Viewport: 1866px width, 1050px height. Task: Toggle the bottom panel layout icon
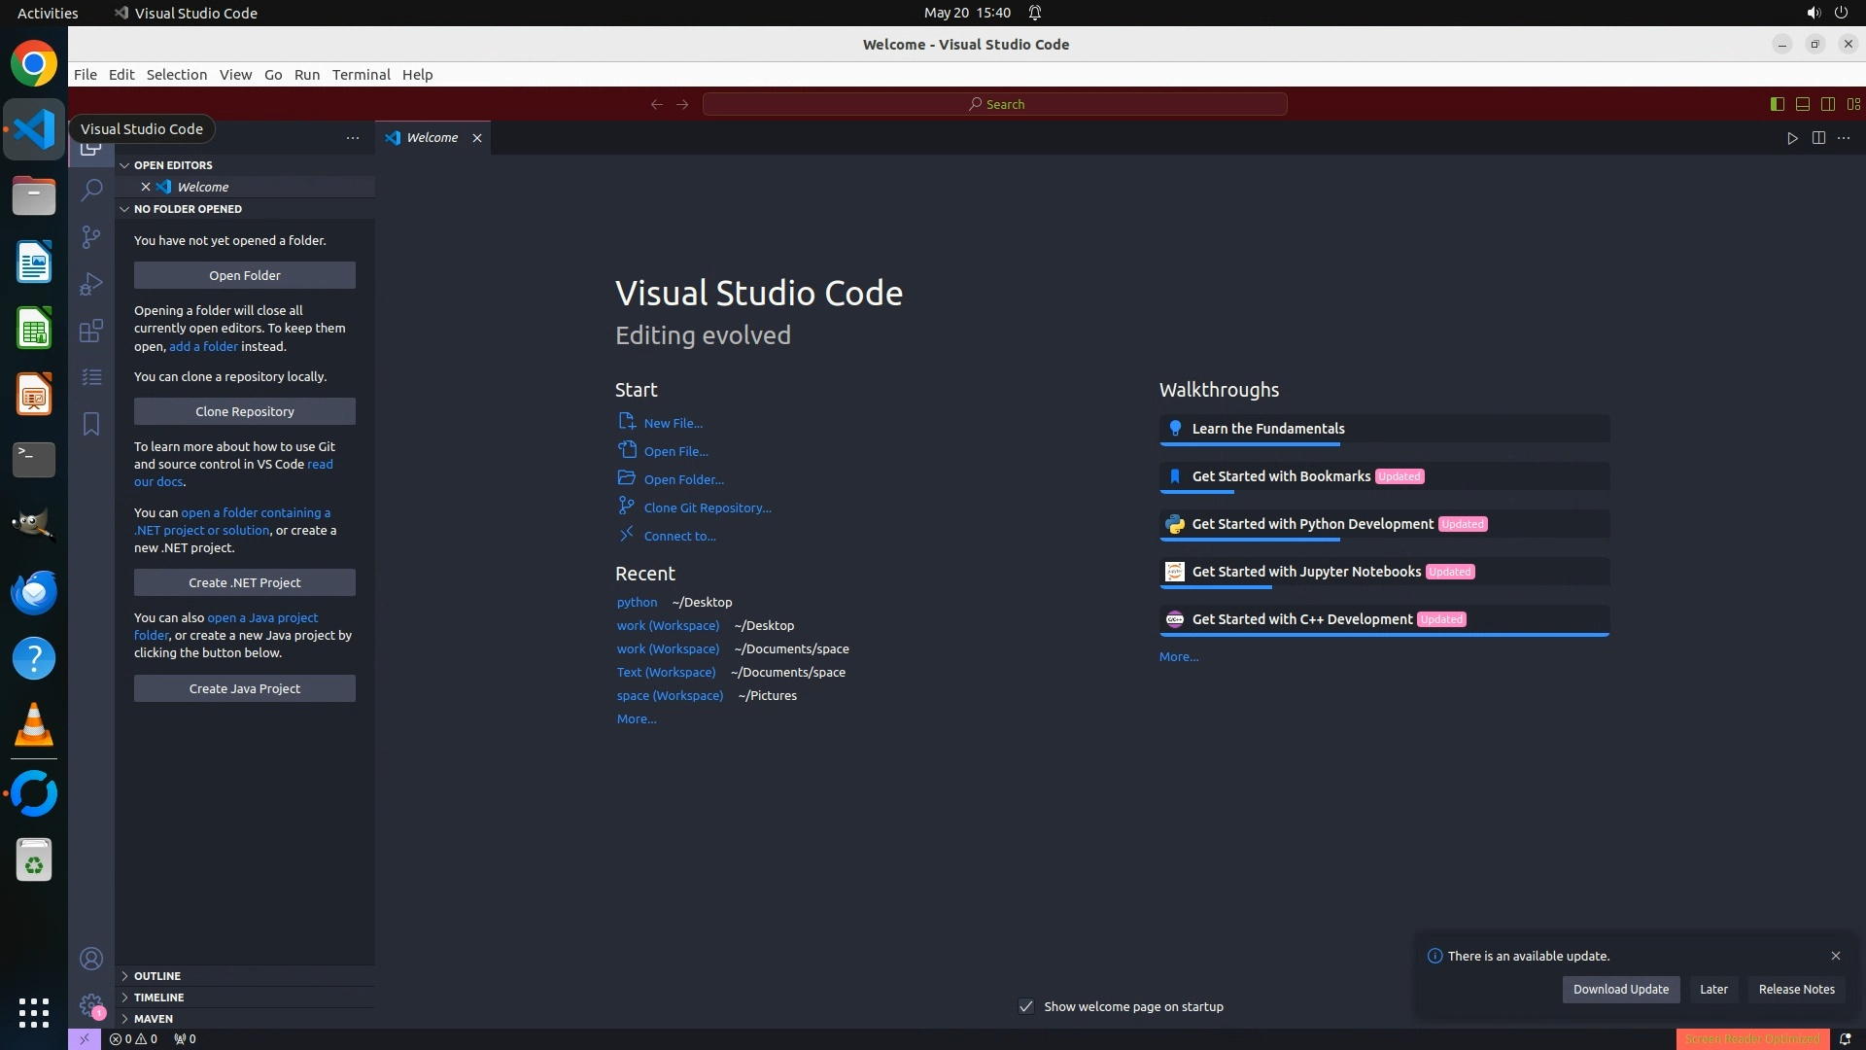coord(1802,104)
